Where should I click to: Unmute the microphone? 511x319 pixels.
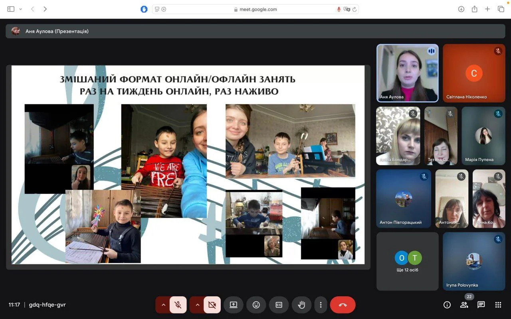point(178,305)
